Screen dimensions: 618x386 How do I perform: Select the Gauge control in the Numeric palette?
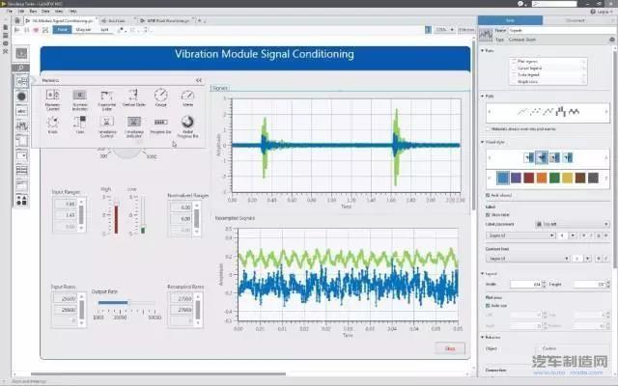[x=159, y=96]
